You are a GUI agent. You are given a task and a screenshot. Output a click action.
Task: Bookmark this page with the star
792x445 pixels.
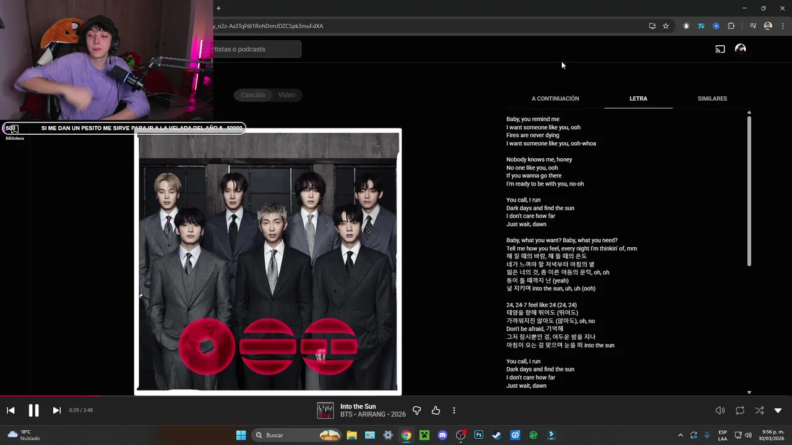pyautogui.click(x=666, y=26)
